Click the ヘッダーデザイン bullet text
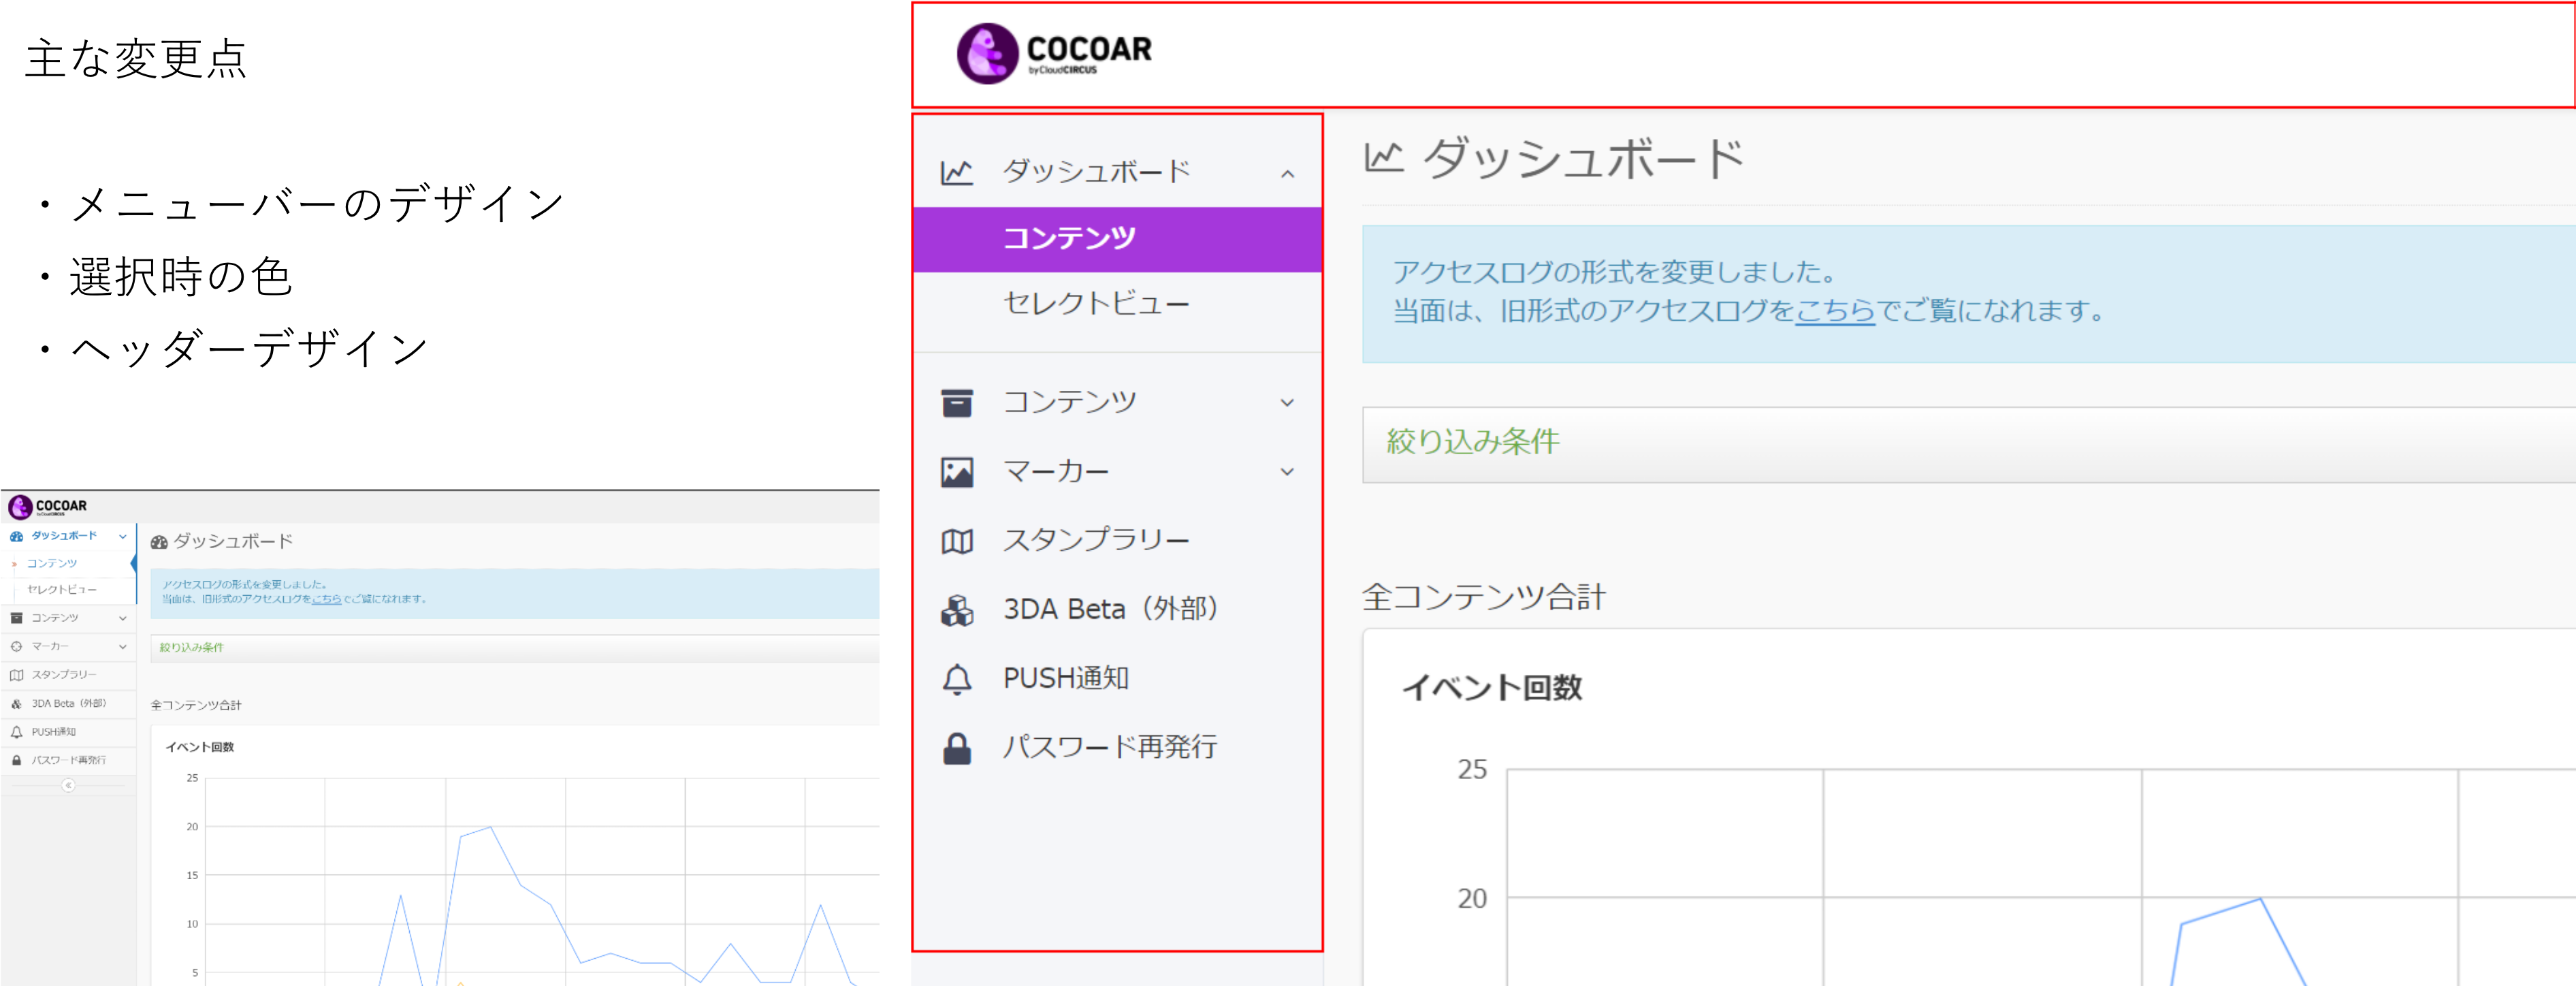 249,349
